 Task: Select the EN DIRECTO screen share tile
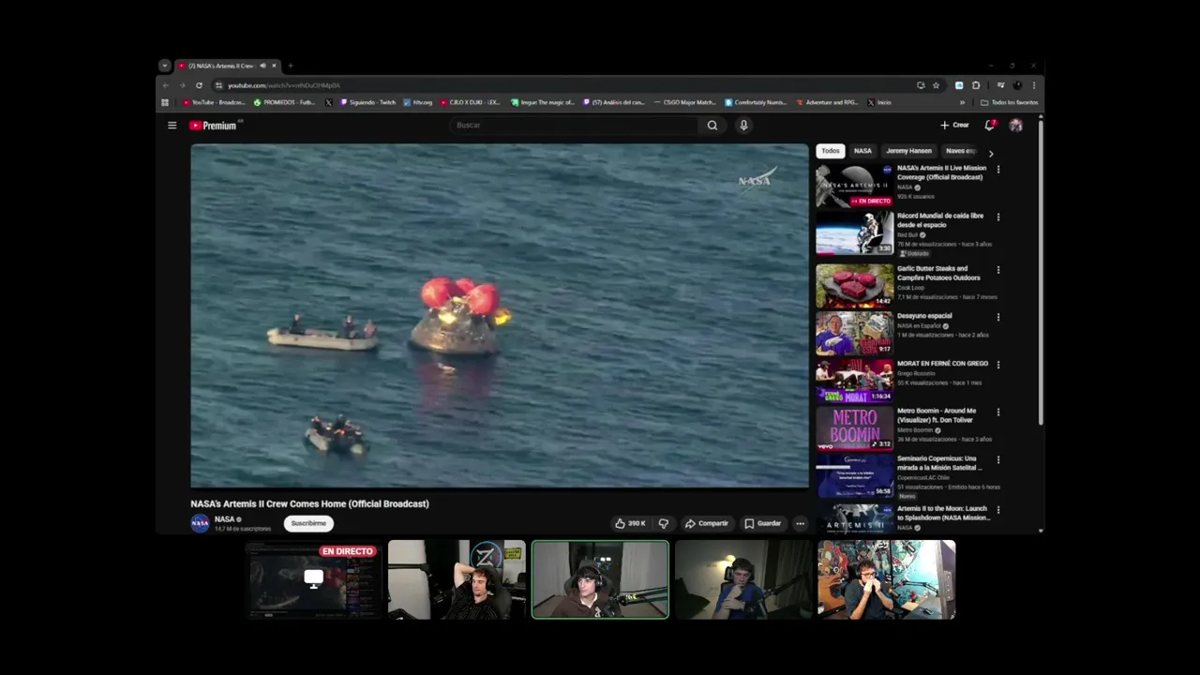point(314,579)
